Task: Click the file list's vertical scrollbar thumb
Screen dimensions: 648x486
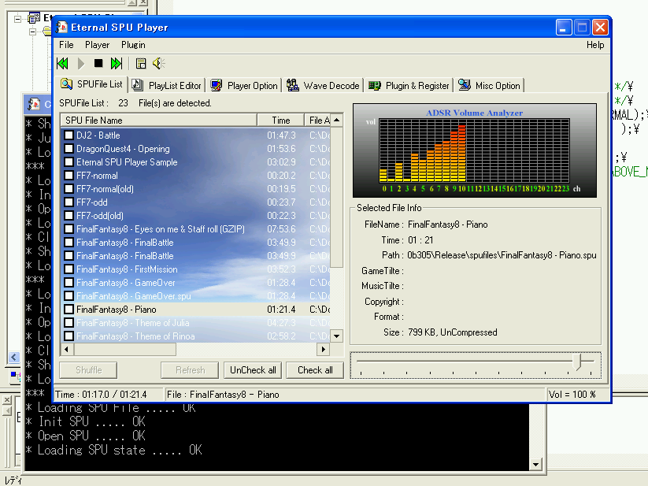Action: tap(337, 198)
